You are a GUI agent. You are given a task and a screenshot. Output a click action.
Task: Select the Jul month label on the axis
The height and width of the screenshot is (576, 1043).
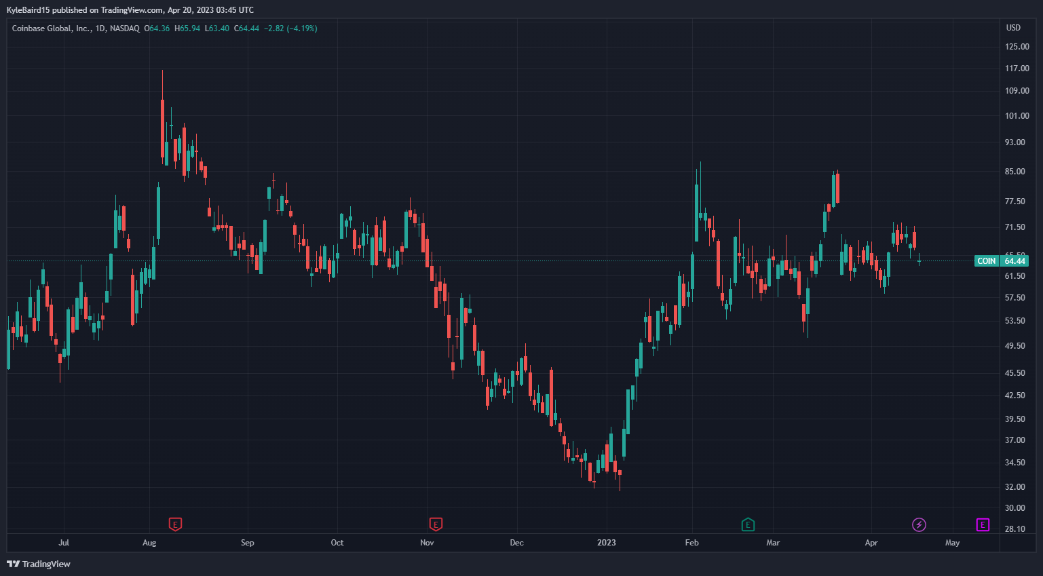[64, 543]
